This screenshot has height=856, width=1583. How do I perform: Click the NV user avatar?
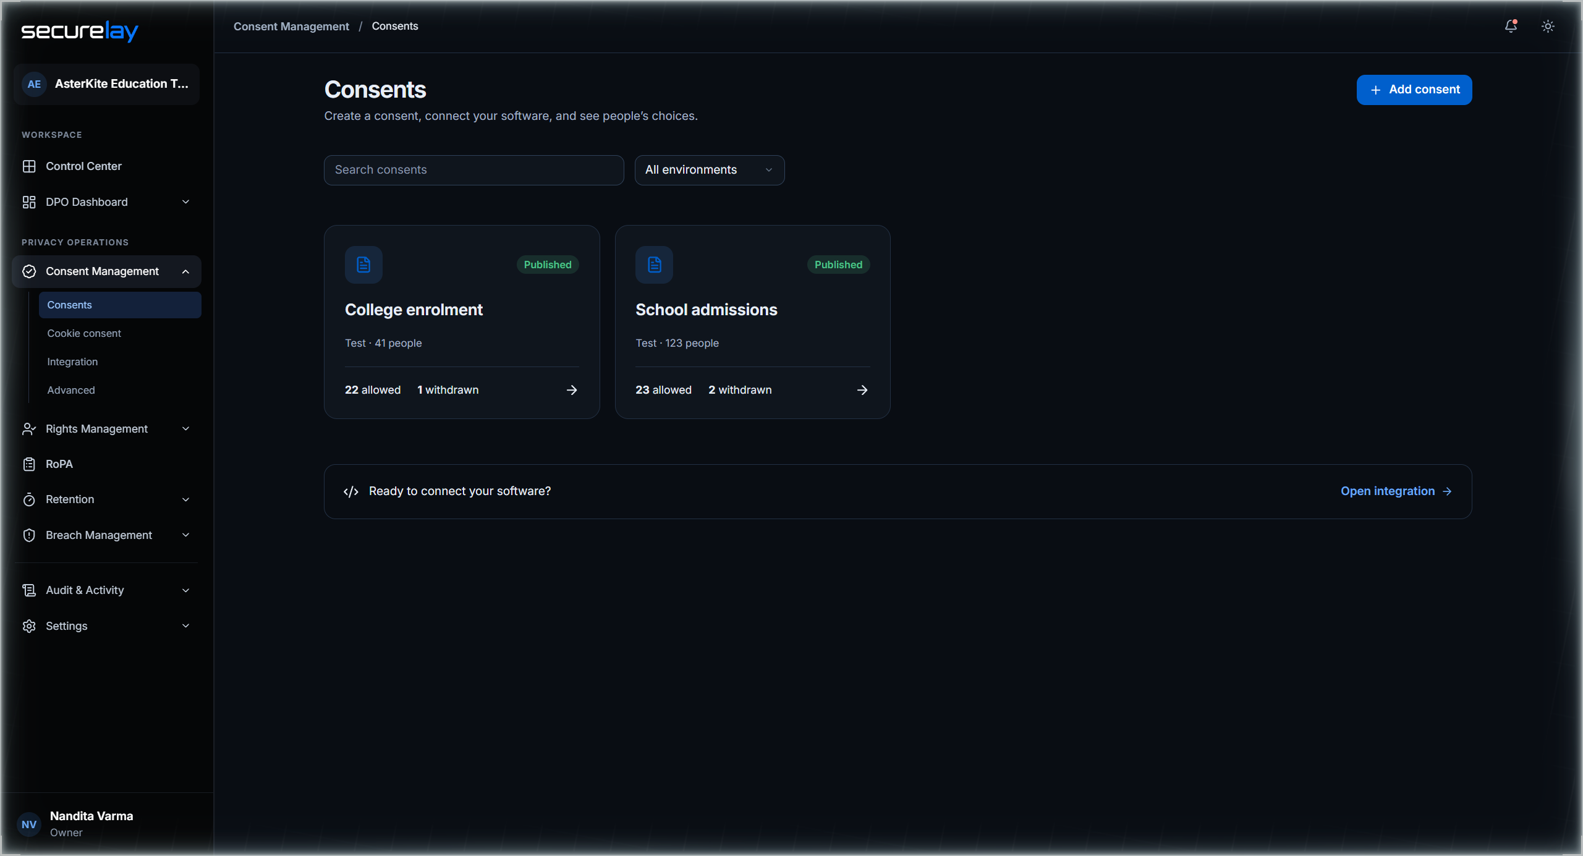click(29, 824)
